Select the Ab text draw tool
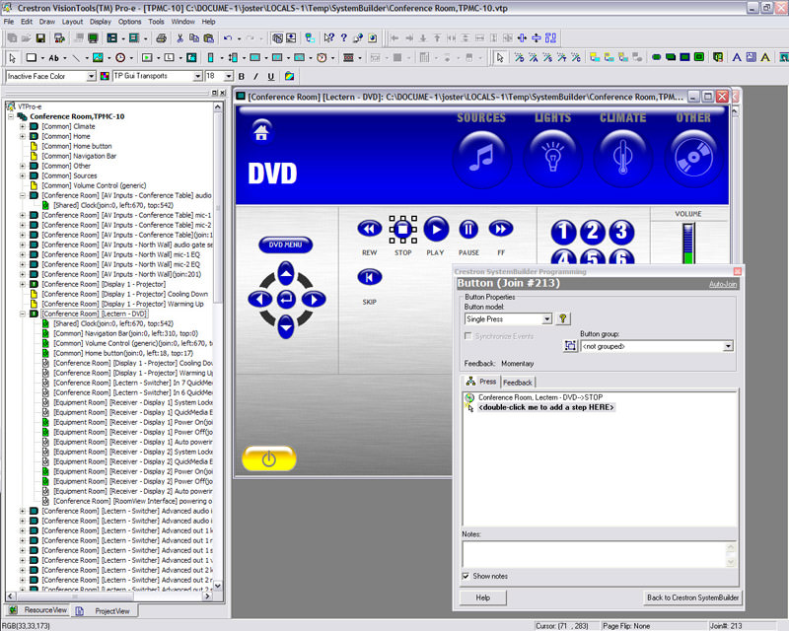 pos(54,58)
